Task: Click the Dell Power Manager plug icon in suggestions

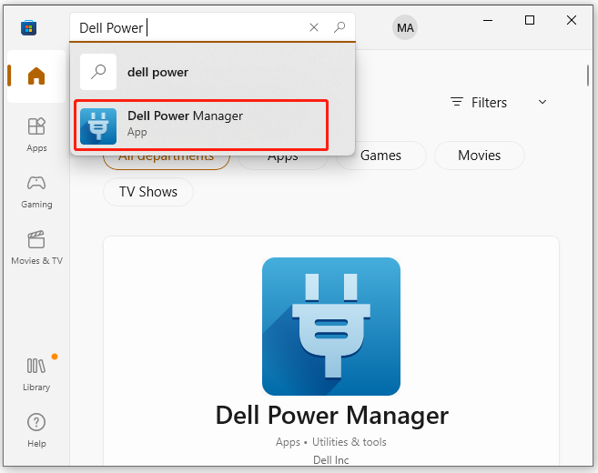Action: (x=98, y=126)
